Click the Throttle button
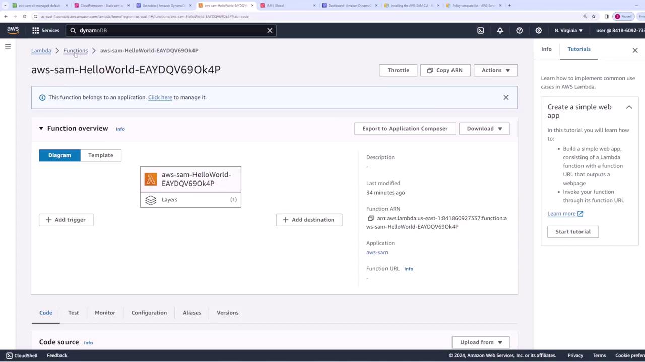The width and height of the screenshot is (645, 362). (398, 70)
